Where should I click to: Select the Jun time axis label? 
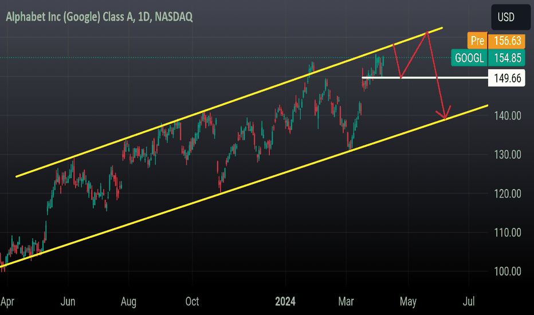tap(68, 302)
